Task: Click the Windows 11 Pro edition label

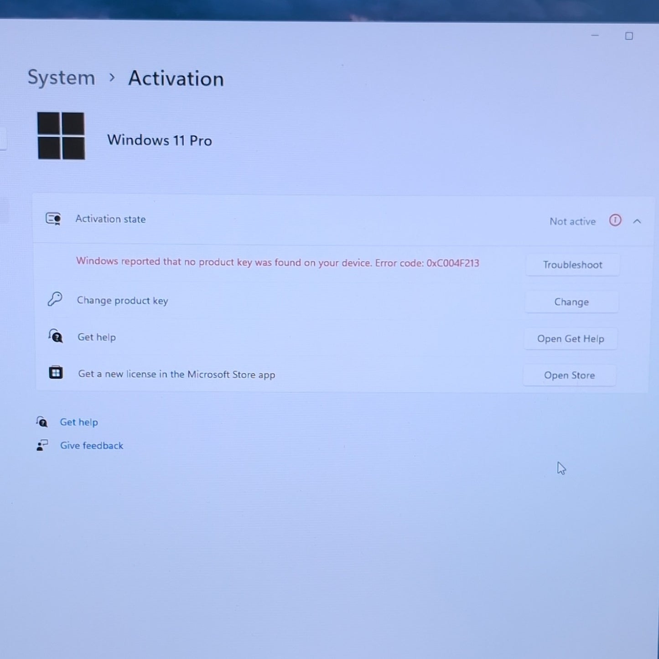Action: pyautogui.click(x=160, y=140)
